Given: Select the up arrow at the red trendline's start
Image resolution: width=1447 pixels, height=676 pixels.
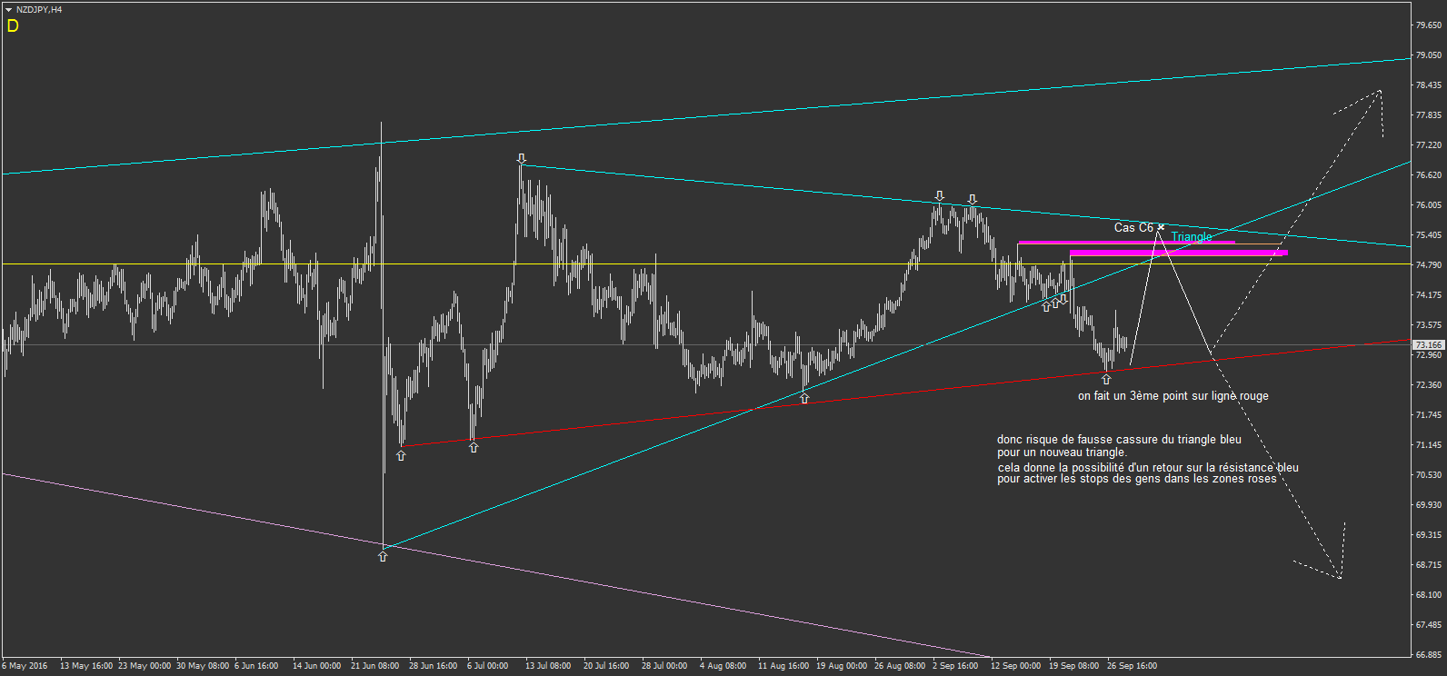Looking at the screenshot, I should point(401,455).
